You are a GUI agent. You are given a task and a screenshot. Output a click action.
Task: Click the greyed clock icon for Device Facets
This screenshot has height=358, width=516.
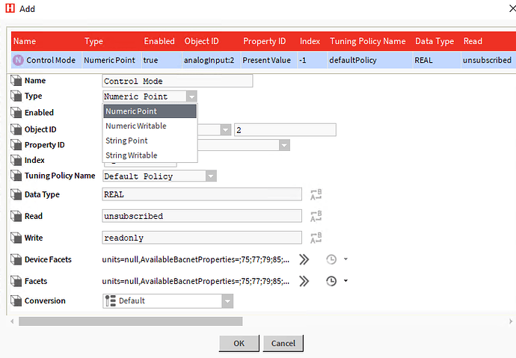point(331,259)
